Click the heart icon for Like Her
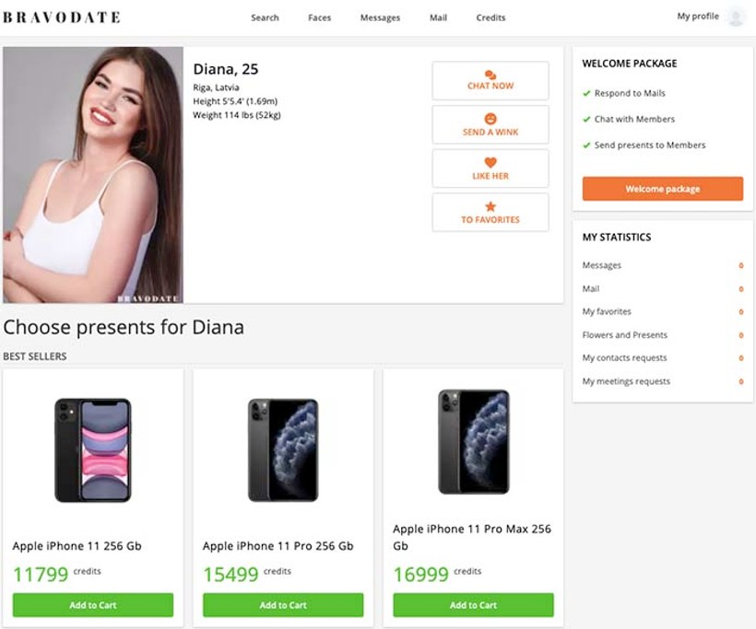 tap(490, 163)
